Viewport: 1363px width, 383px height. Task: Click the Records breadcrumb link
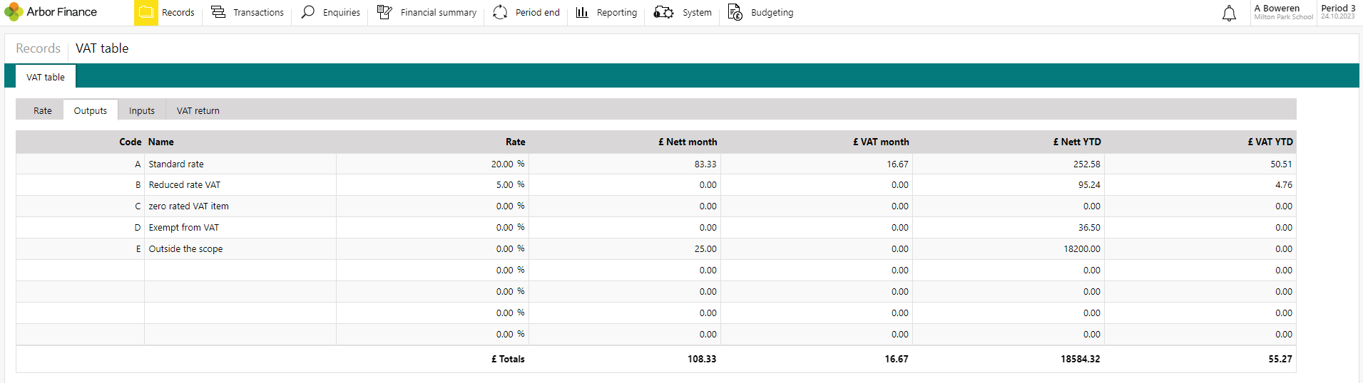coord(39,48)
